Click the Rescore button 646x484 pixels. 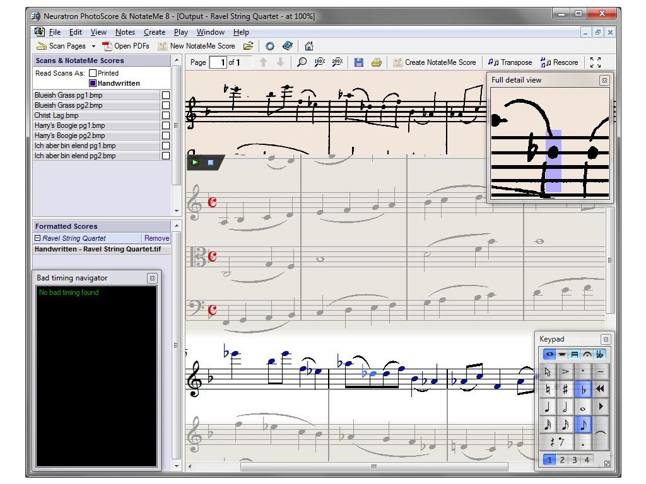coord(560,62)
